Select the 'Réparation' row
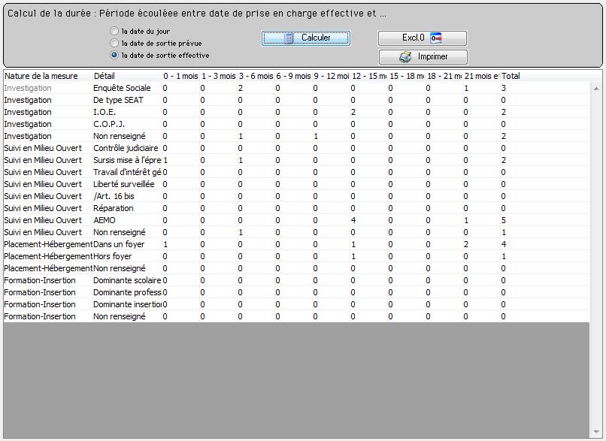The width and height of the screenshot is (606, 441). [x=296, y=208]
